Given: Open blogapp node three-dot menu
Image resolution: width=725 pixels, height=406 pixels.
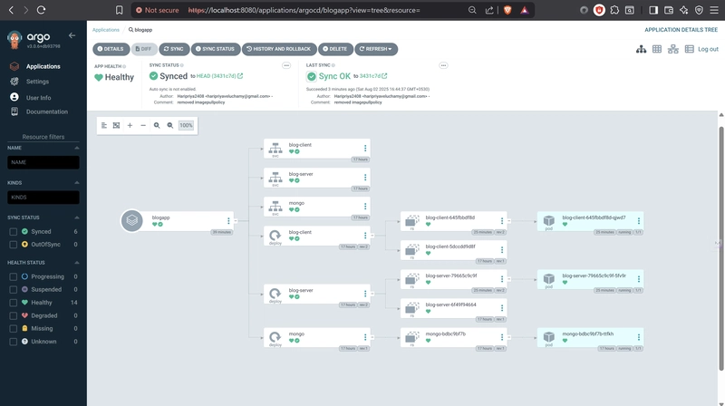Looking at the screenshot, I should click(x=228, y=220).
